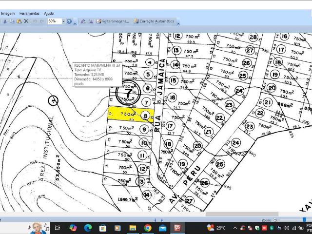
Task: Click the Paste clipboard icon
Action: 19,21
